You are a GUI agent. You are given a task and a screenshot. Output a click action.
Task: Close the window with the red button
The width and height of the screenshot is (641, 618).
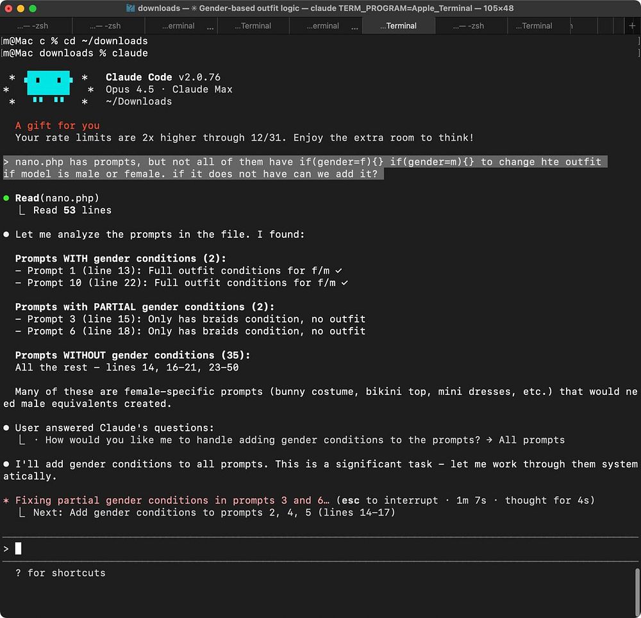pyautogui.click(x=8, y=8)
